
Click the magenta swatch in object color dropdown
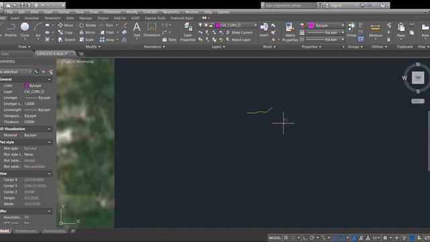point(311,26)
